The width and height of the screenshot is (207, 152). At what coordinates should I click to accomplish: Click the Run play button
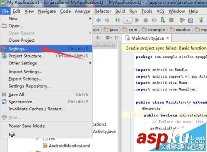tap(137, 20)
